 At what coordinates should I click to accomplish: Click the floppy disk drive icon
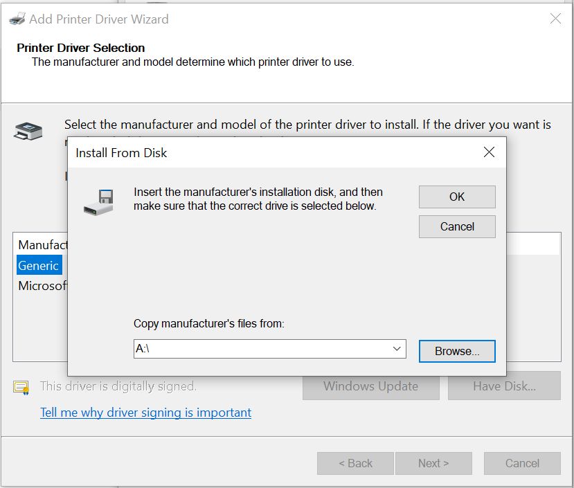[x=98, y=201]
